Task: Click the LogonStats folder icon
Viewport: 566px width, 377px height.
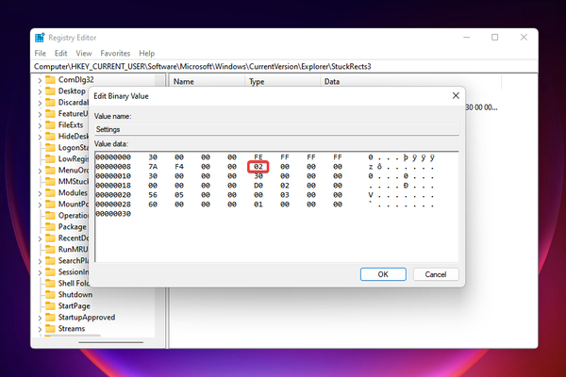Action: [50, 148]
